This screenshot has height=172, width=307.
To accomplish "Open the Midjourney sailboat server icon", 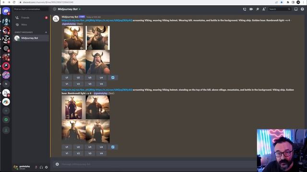I will tap(6, 93).
